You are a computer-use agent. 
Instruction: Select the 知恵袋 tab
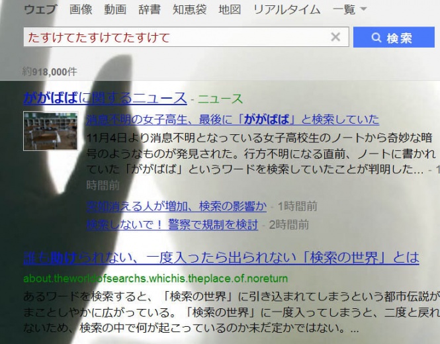190,10
